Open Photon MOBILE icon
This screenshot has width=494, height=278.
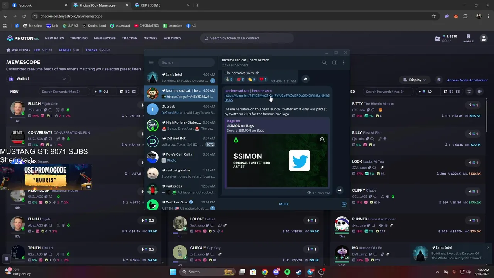[468, 38]
